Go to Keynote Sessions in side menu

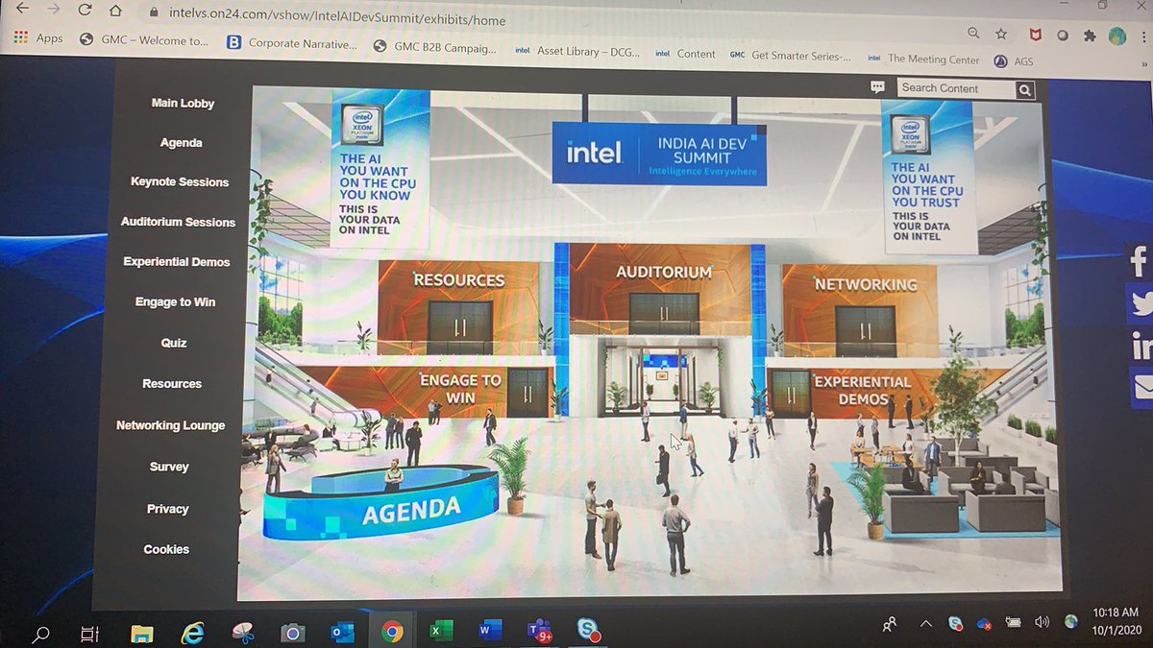[180, 181]
